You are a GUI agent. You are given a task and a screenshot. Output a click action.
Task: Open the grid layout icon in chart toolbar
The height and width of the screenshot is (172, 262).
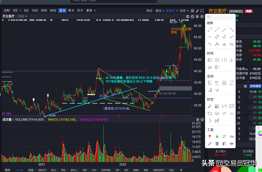click(x=192, y=11)
